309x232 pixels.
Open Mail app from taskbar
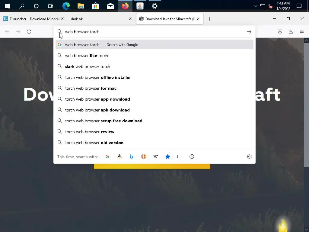coord(110,6)
